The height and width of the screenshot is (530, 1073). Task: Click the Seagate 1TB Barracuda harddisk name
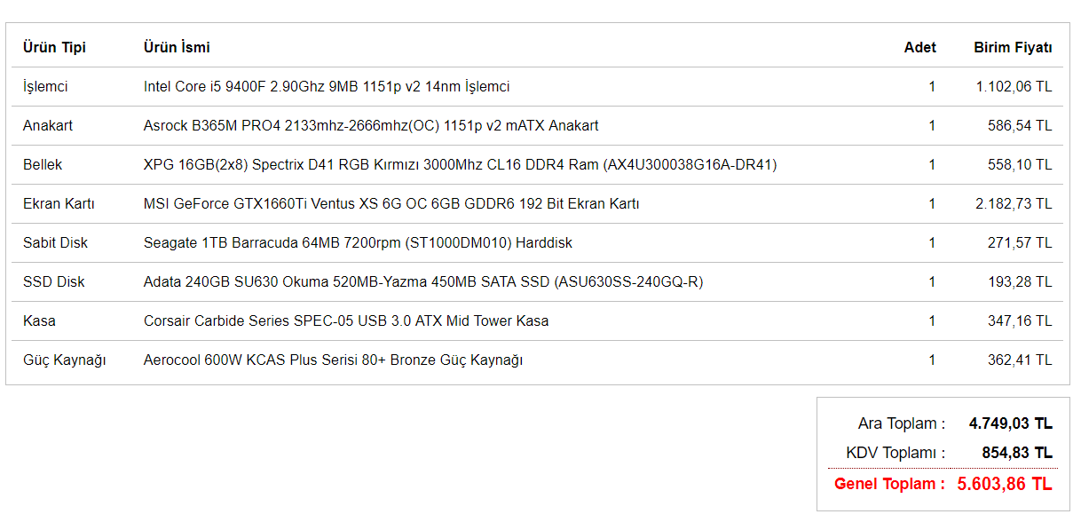[358, 243]
